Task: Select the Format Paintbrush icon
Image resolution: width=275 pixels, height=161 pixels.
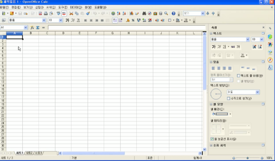Action: 88,13
